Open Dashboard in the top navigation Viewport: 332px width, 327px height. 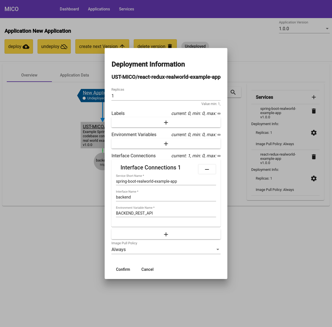tap(69, 9)
